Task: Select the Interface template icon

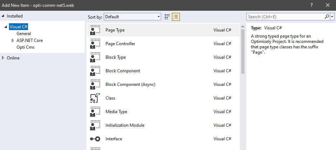Action: (x=95, y=139)
